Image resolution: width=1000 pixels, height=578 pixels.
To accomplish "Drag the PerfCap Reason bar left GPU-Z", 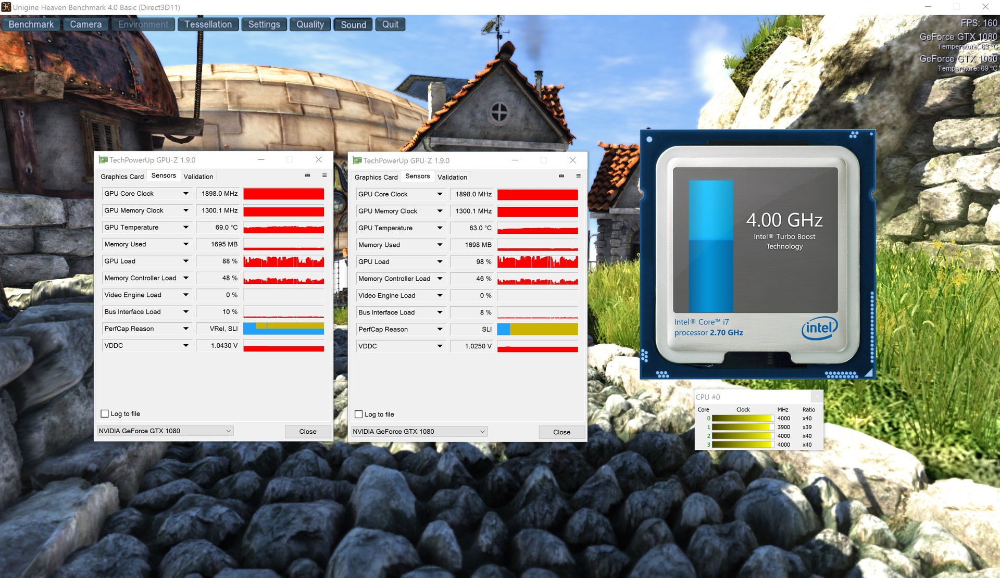I will click(283, 329).
